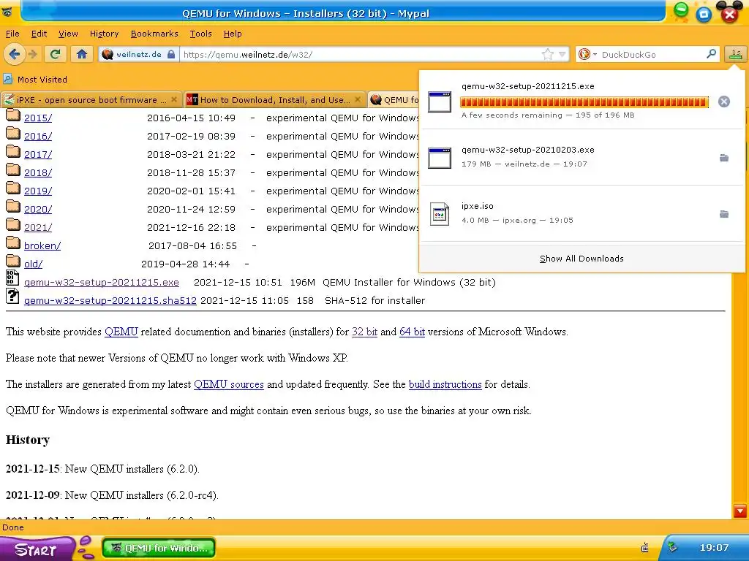Image resolution: width=749 pixels, height=561 pixels.
Task: Click the DuckDuckGo search field
Action: pyautogui.click(x=652, y=54)
